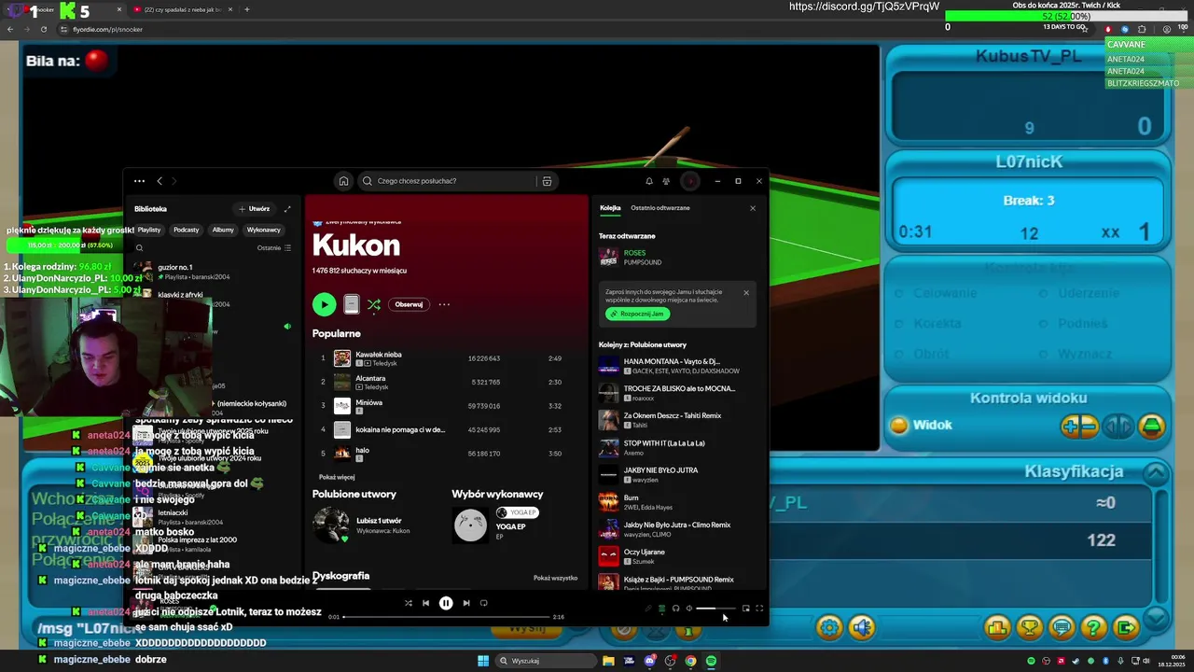
Task: Play the song Miniówa
Action: [446, 406]
